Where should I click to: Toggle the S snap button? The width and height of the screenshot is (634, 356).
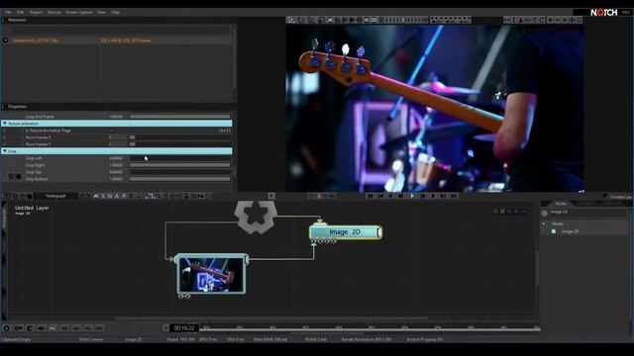pyautogui.click(x=103, y=196)
